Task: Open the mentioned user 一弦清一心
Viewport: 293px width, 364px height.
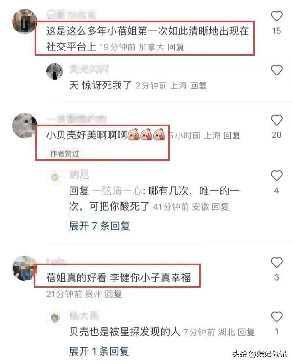Action: 117,191
